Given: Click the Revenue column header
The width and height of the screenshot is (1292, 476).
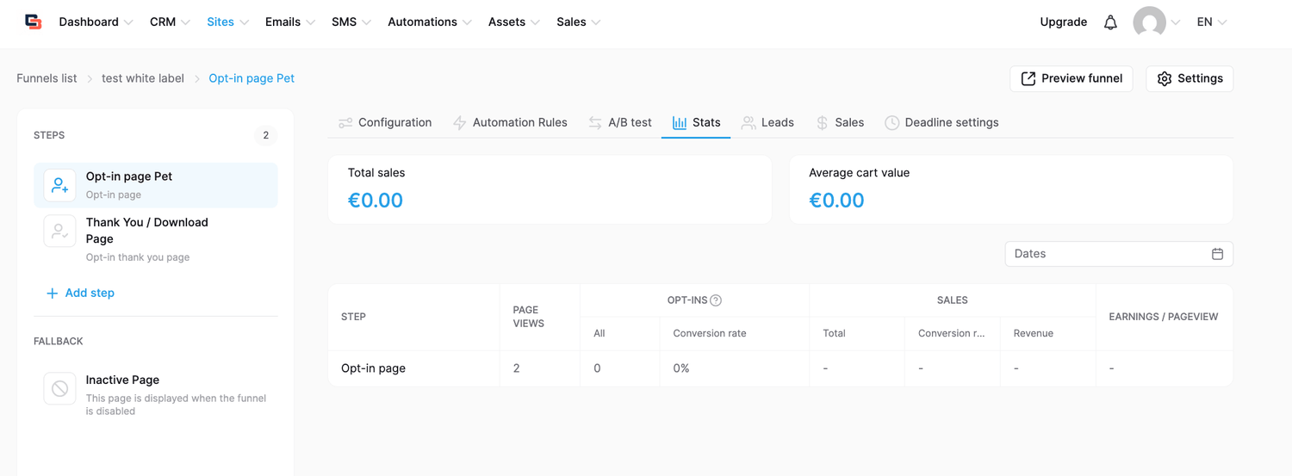Looking at the screenshot, I should click(1033, 333).
